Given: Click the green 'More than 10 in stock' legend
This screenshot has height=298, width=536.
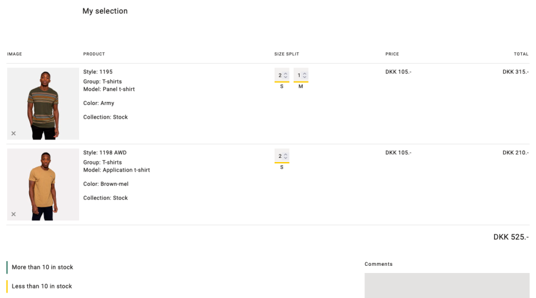Looking at the screenshot, I should (42, 268).
